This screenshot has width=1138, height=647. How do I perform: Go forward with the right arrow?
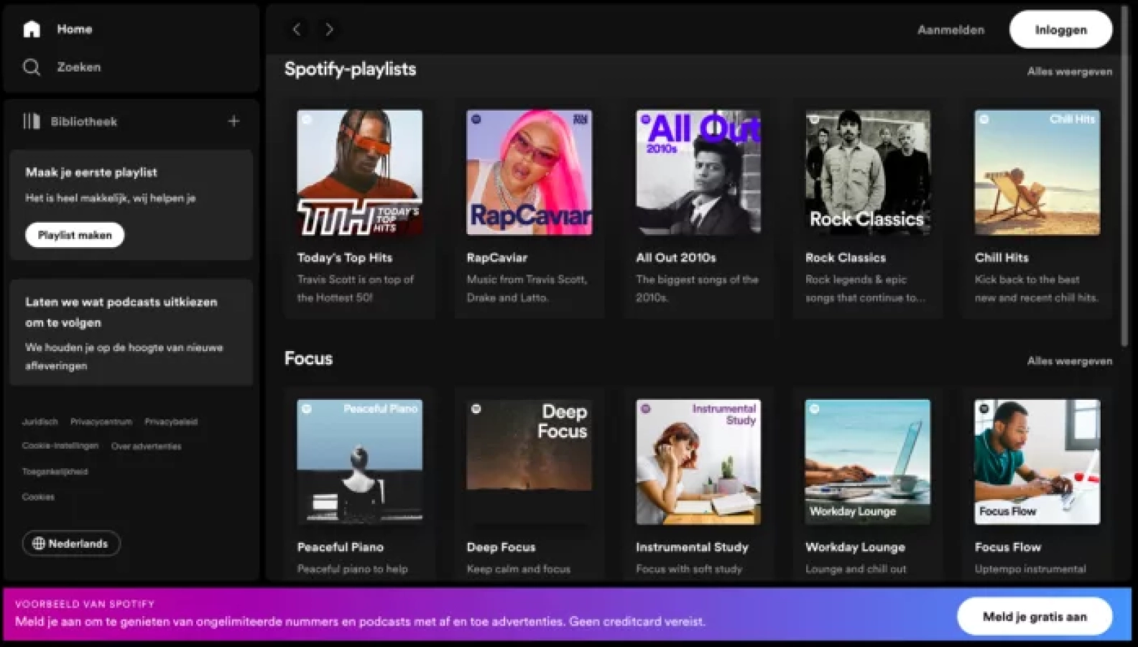pos(329,29)
